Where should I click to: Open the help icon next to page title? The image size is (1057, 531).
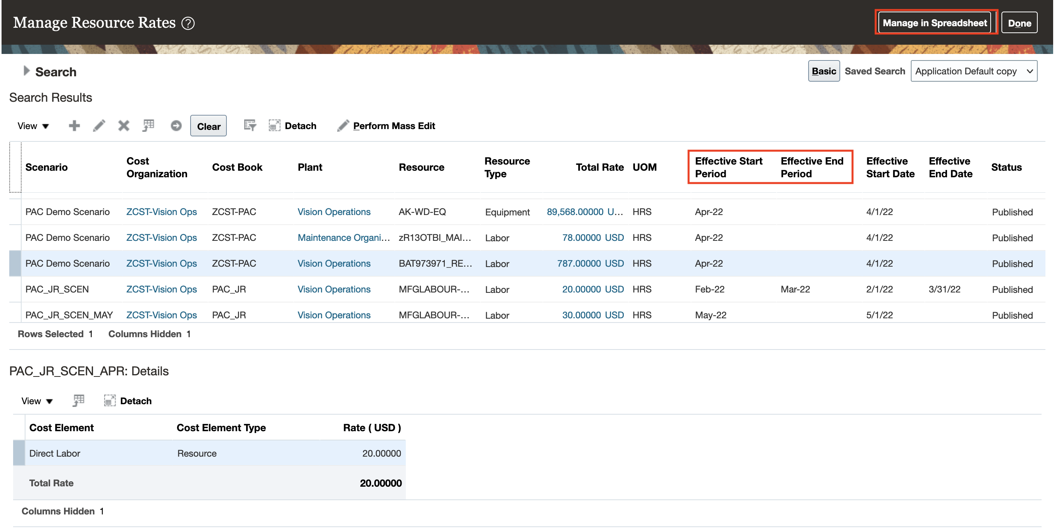188,24
